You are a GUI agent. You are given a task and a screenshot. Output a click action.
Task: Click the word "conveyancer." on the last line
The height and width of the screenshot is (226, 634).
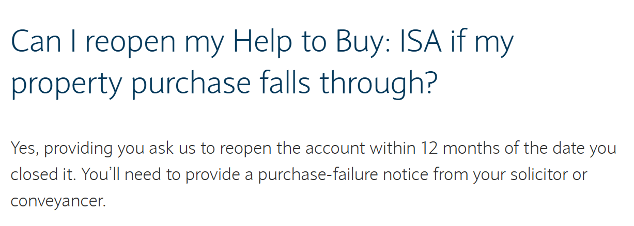pos(58,201)
